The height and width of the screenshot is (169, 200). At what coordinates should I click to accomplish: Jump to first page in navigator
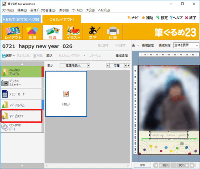pos(156,165)
